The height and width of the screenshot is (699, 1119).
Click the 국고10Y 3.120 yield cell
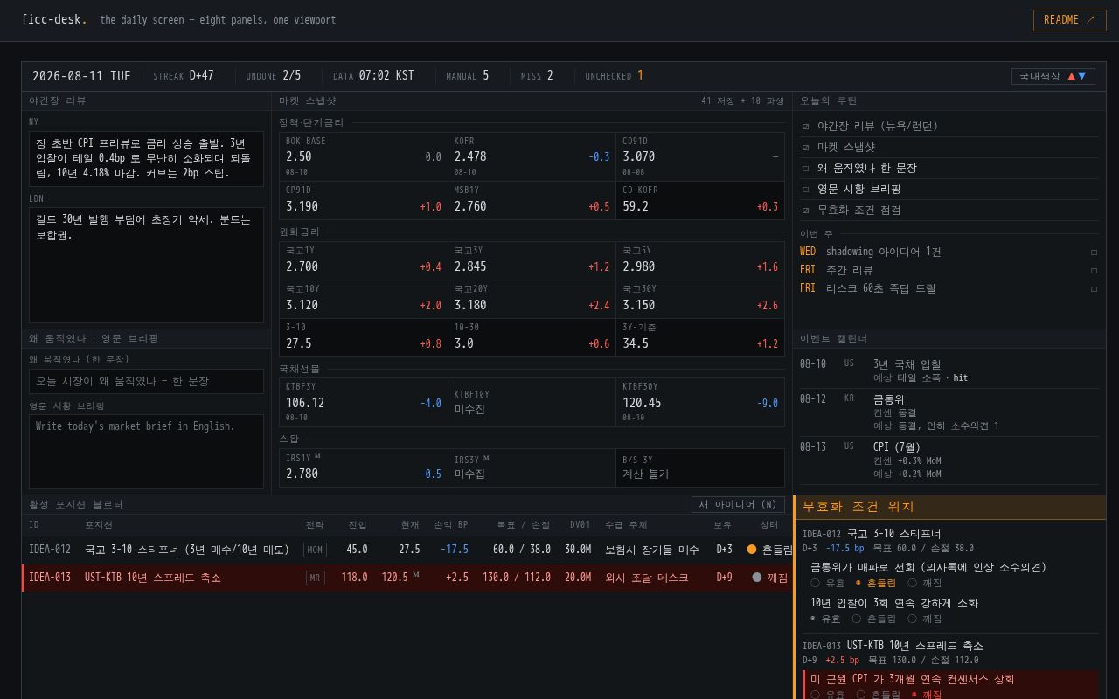(364, 300)
